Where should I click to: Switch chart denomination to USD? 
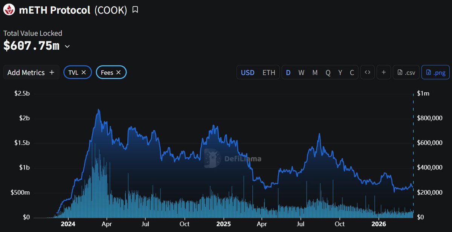coord(247,72)
